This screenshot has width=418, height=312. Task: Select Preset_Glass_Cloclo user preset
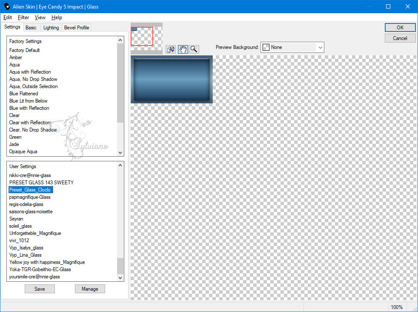tap(31, 189)
